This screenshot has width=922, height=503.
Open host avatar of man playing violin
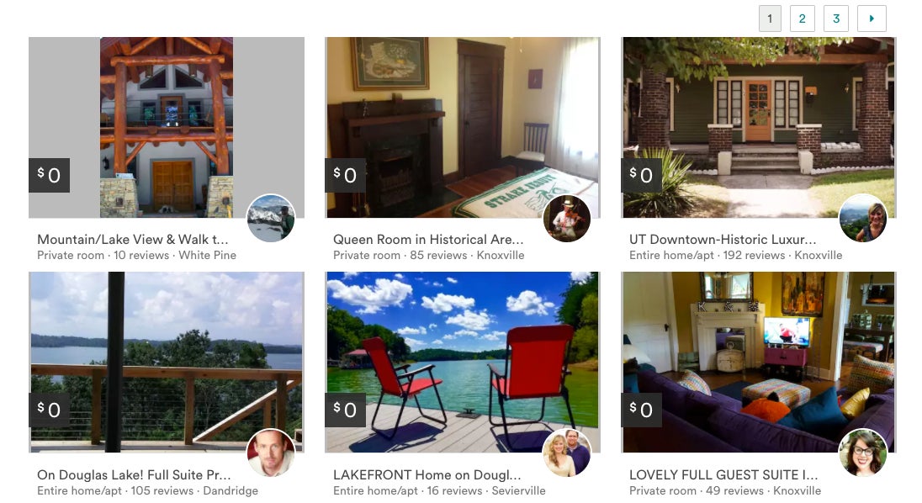(567, 218)
